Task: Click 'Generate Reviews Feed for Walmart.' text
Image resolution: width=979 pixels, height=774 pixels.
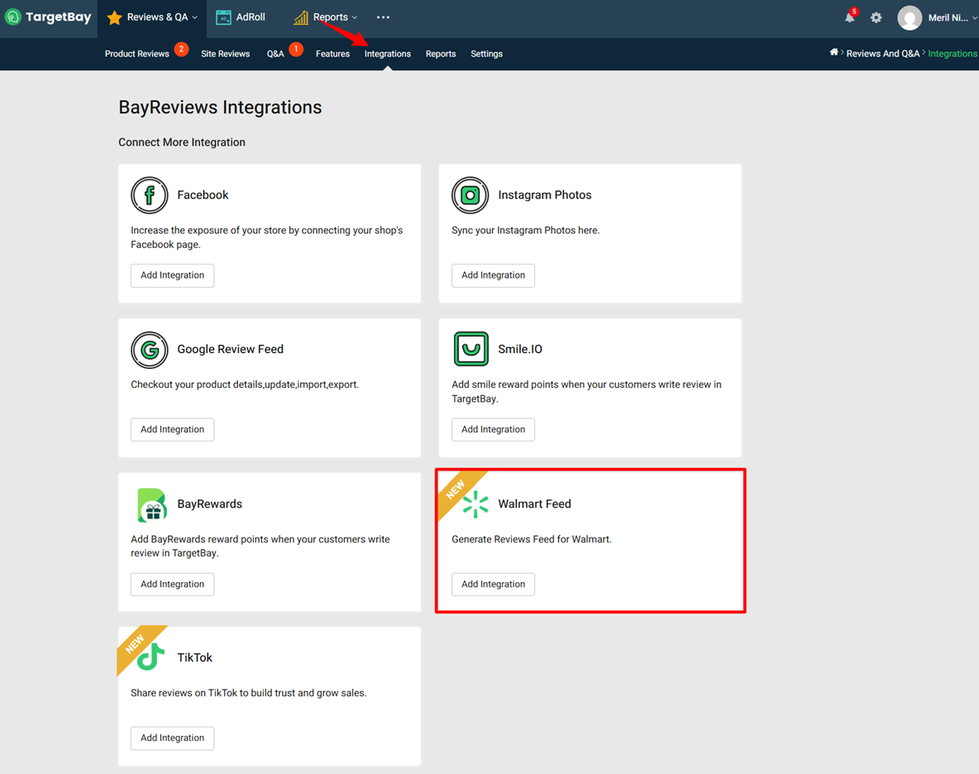Action: pos(532,539)
